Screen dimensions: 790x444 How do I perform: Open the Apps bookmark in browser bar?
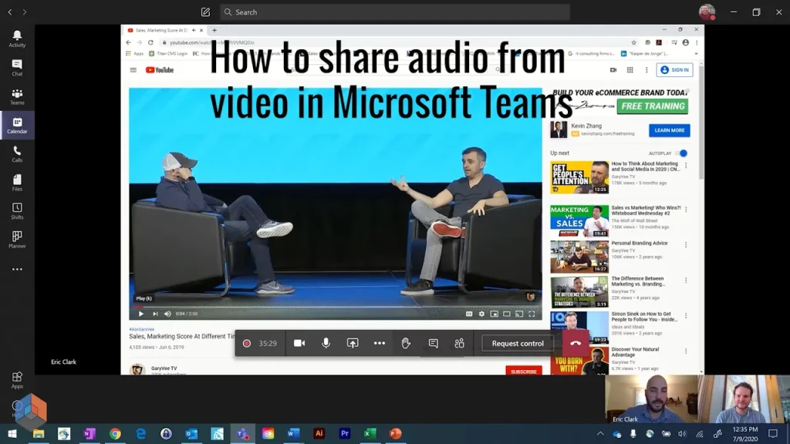pyautogui.click(x=134, y=53)
